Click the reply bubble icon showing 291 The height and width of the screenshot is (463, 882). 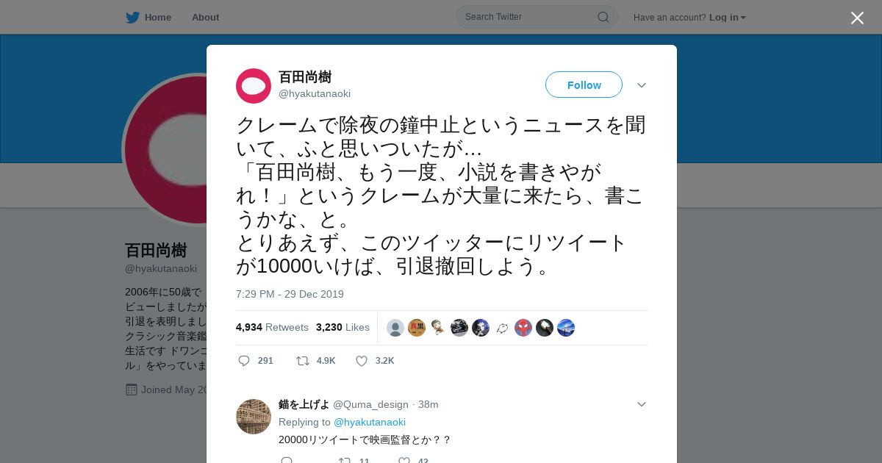tap(244, 361)
